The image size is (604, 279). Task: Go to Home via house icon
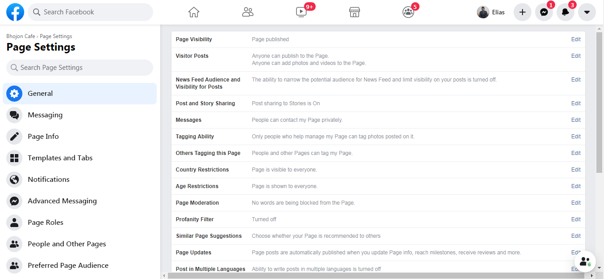[x=193, y=12]
